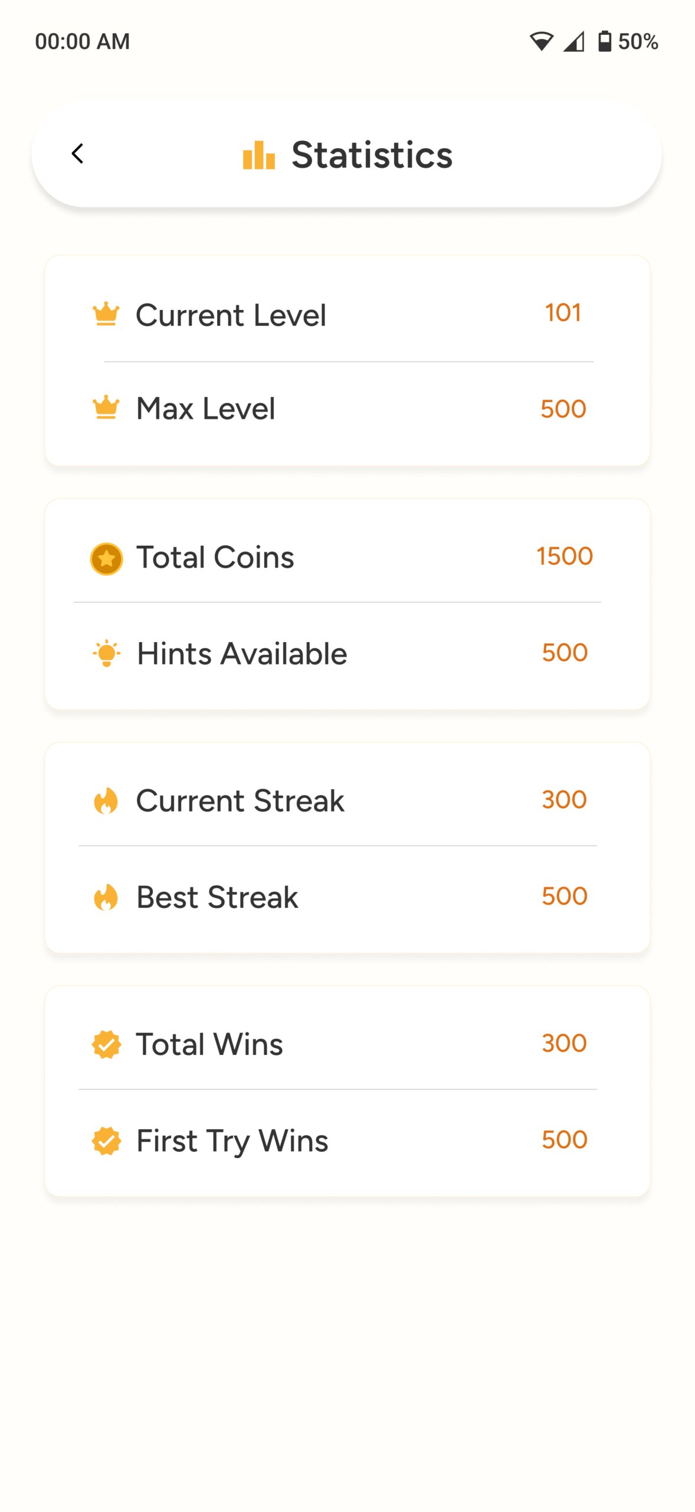Tap the crown icon beside Current Level
The height and width of the screenshot is (1512, 695).
coord(106,314)
